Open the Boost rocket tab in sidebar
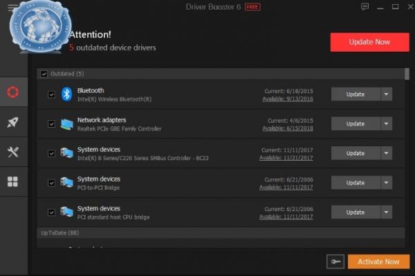Screen dimensions: 415x276 pos(12,122)
